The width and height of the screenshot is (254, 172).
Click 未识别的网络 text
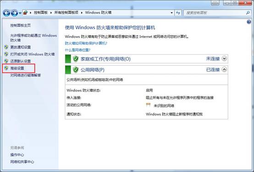[x=164, y=106]
